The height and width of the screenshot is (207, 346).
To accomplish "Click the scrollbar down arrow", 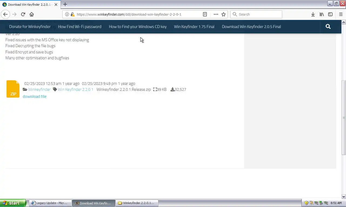I will tap(344, 197).
